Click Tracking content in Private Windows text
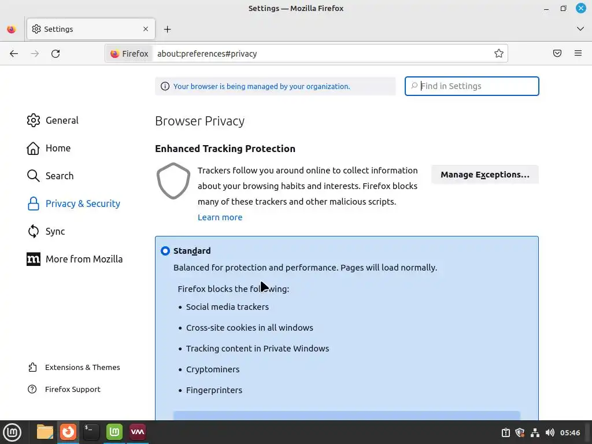 pyautogui.click(x=257, y=349)
